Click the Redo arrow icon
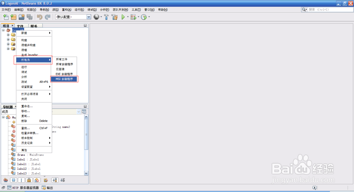 click(47, 17)
